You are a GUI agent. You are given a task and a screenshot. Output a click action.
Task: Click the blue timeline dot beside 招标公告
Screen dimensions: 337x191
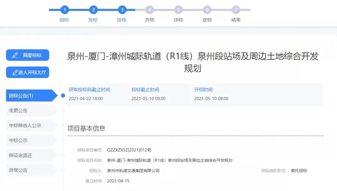63,96
